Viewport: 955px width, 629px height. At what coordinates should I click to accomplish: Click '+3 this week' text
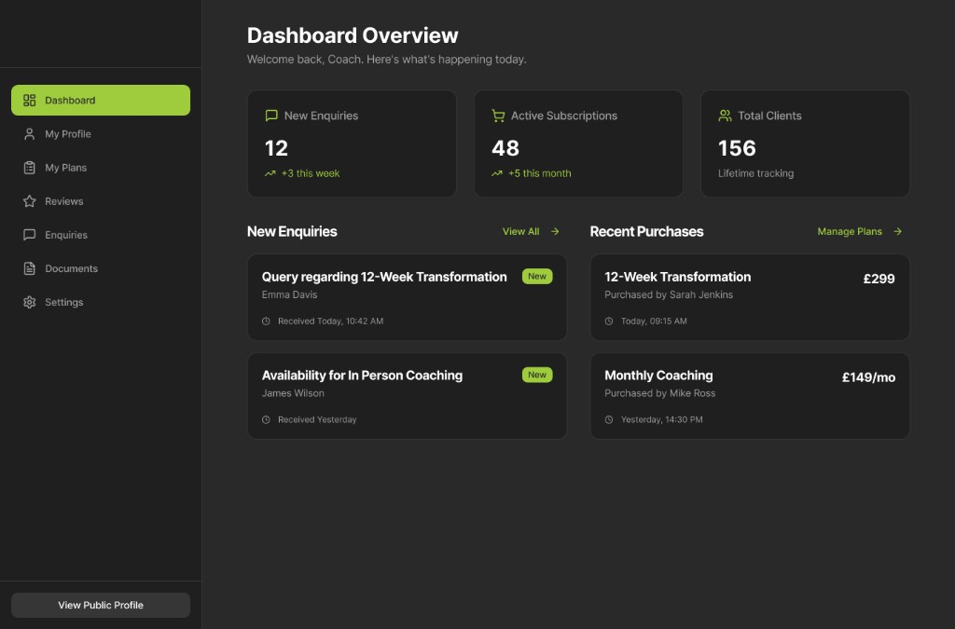(x=311, y=173)
